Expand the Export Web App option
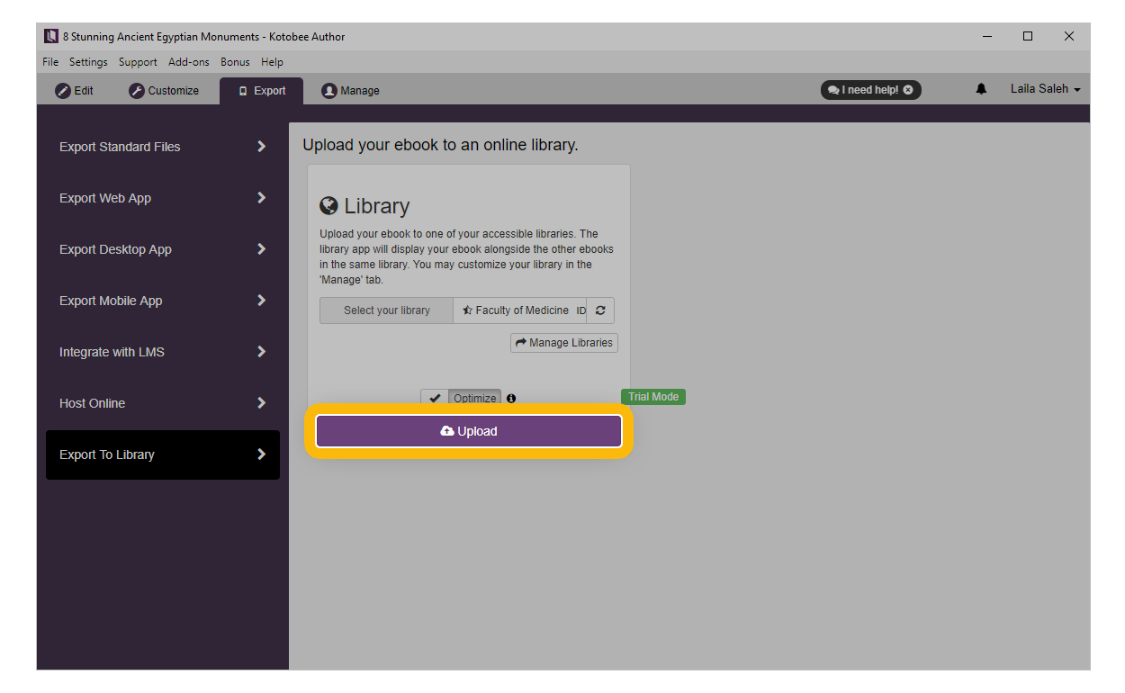 click(162, 198)
